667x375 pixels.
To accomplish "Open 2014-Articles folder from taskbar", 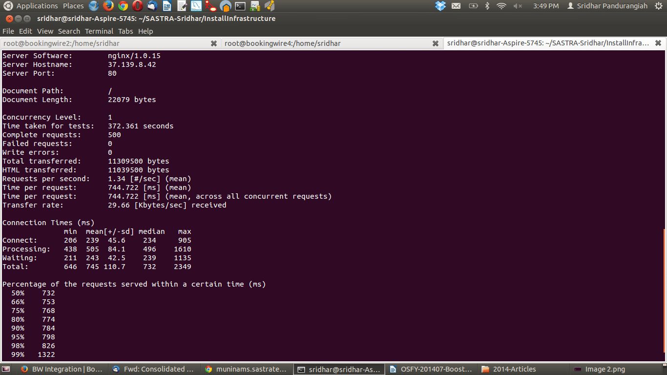I will (514, 369).
